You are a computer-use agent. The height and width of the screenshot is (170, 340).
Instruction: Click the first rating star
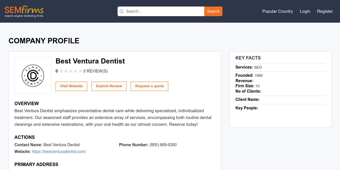point(61,71)
